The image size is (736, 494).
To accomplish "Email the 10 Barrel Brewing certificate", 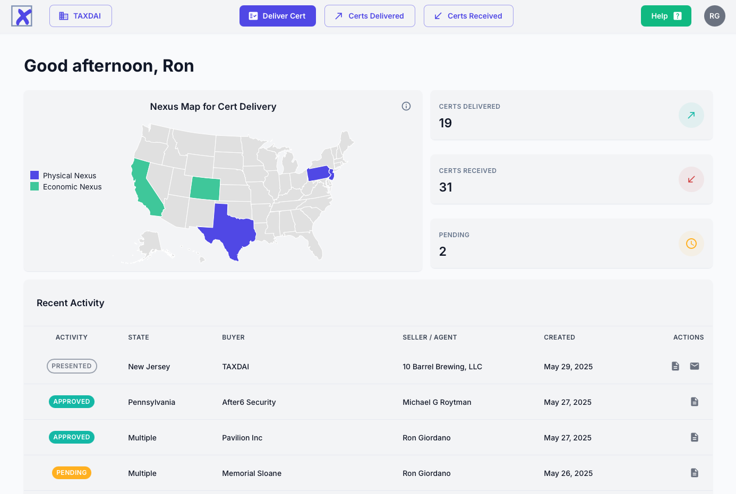I will 694,366.
